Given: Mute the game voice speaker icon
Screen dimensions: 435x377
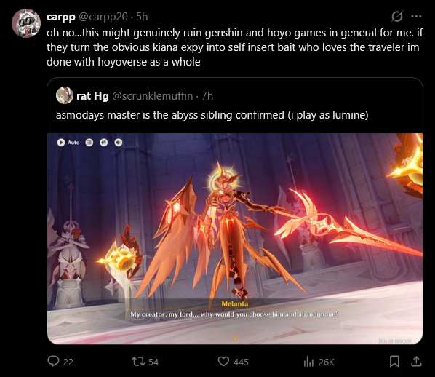Looking at the screenshot, I should coord(119,143).
